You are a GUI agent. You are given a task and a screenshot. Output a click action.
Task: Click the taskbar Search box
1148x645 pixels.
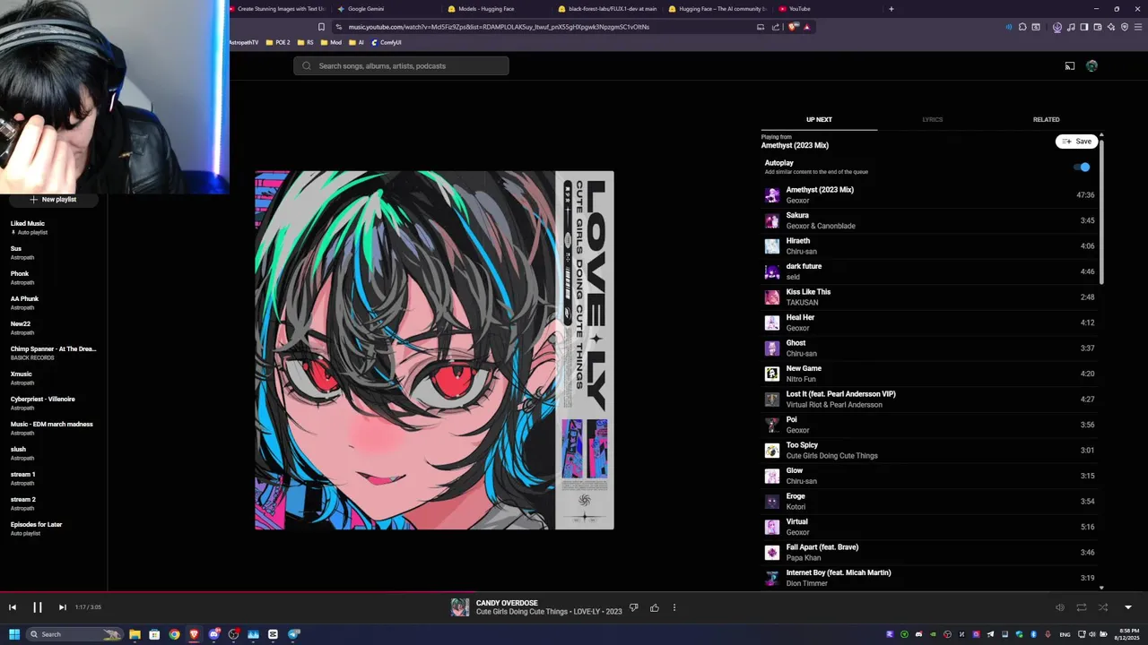pos(74,634)
